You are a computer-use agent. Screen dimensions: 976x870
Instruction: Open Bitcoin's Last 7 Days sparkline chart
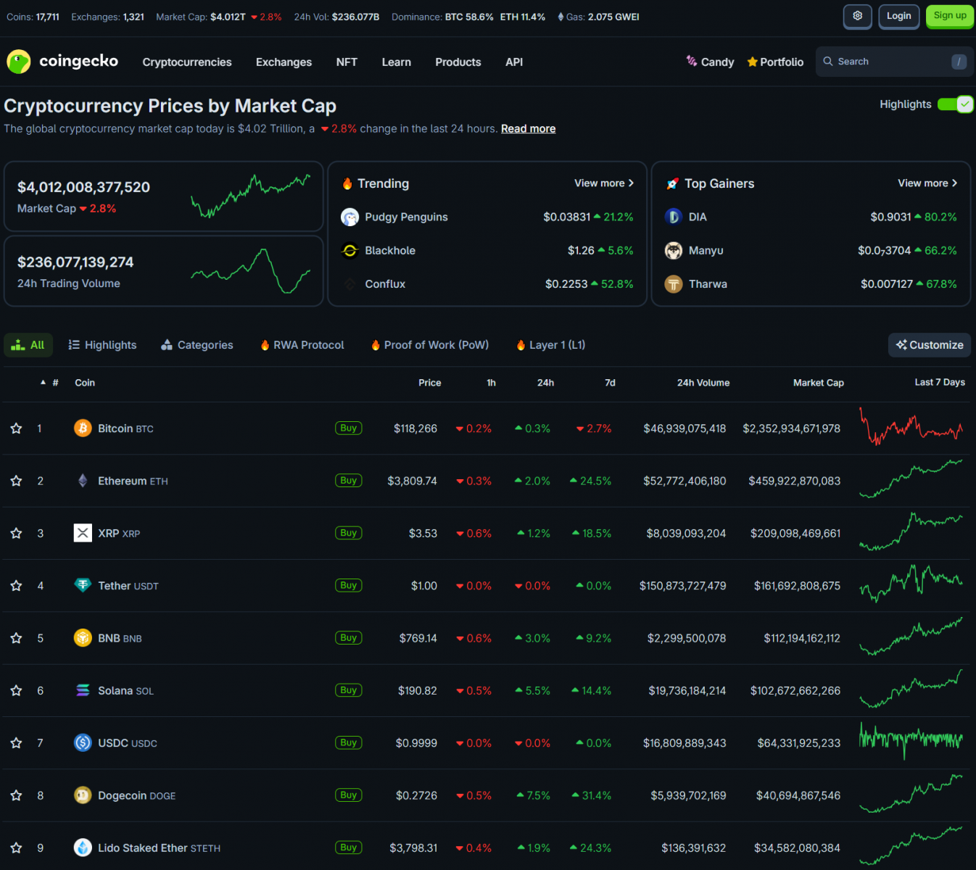(911, 428)
